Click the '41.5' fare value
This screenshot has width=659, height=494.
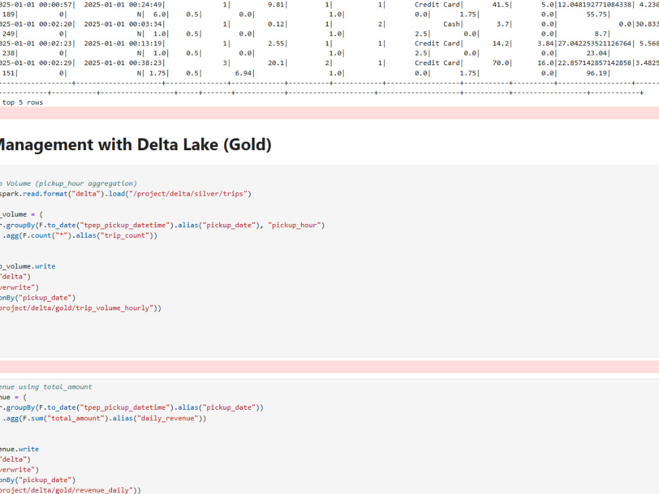[x=501, y=5]
